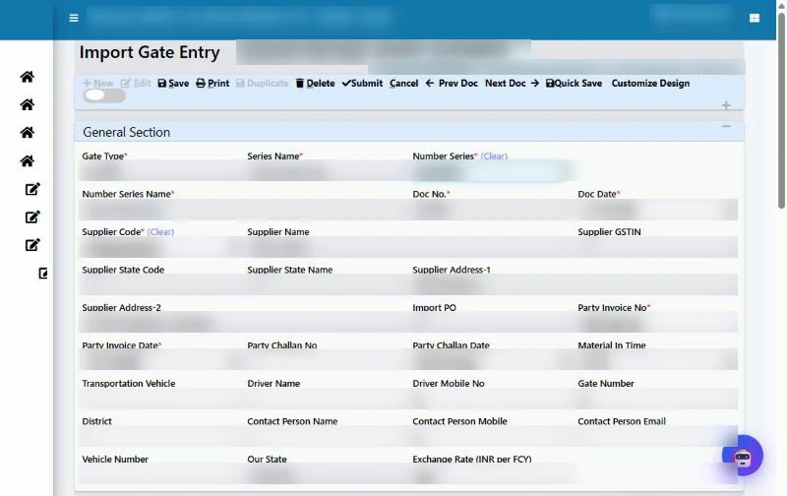Click the Party Challan Date field
The height and width of the screenshot is (496, 787).
[x=491, y=361]
